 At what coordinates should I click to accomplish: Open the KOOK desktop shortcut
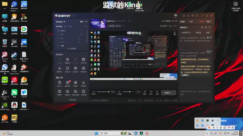pos(5,81)
